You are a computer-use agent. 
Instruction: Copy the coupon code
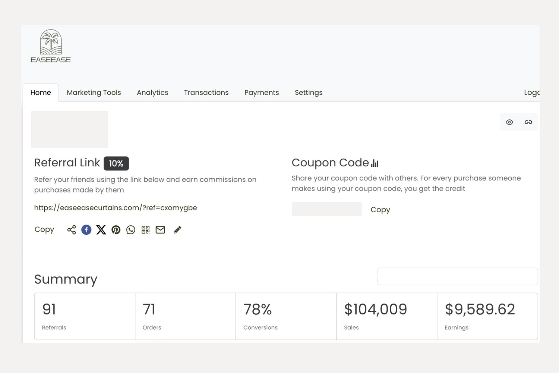[380, 210]
